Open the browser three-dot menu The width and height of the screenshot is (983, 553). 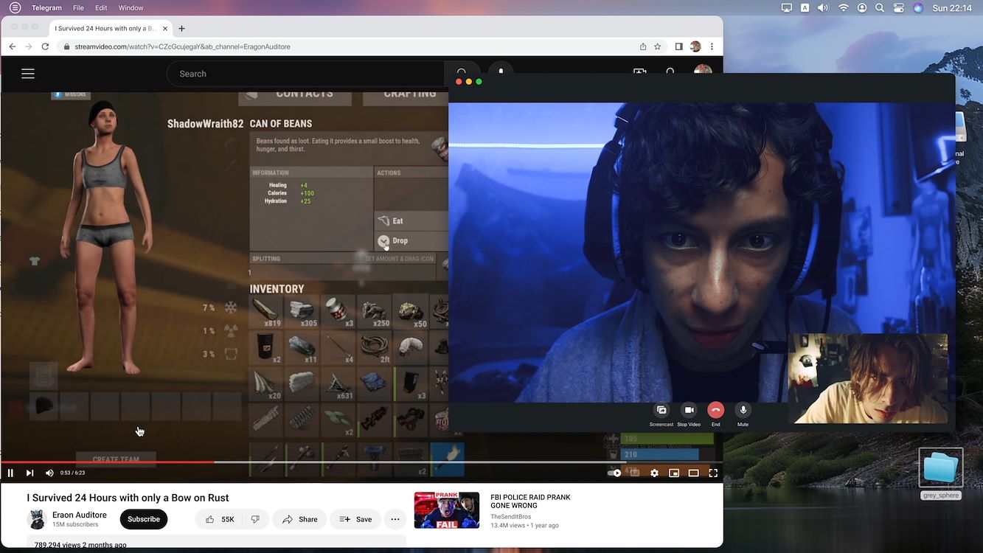pos(712,46)
